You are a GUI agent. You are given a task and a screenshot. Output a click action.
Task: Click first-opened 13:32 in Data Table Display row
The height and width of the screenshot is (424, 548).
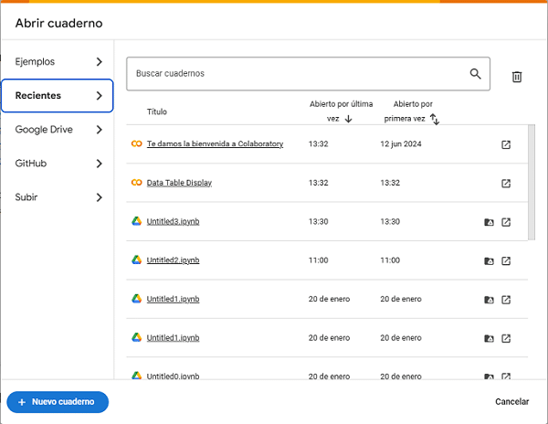[x=390, y=183]
